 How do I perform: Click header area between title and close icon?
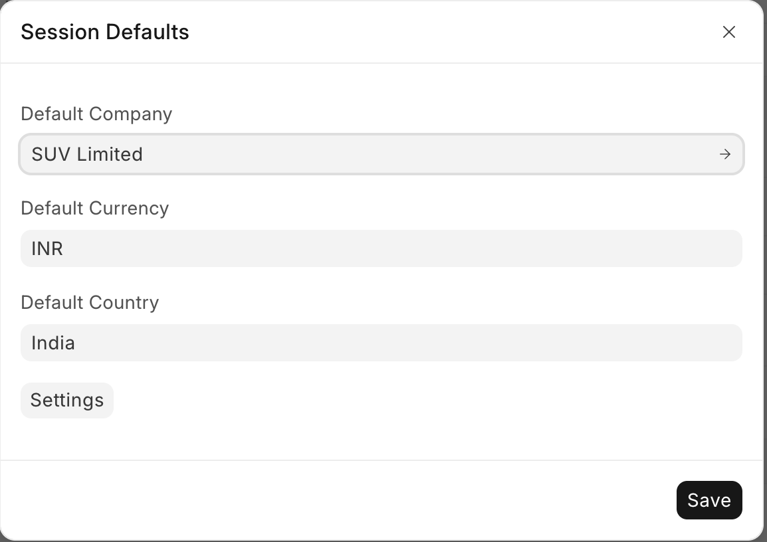pyautogui.click(x=452, y=32)
